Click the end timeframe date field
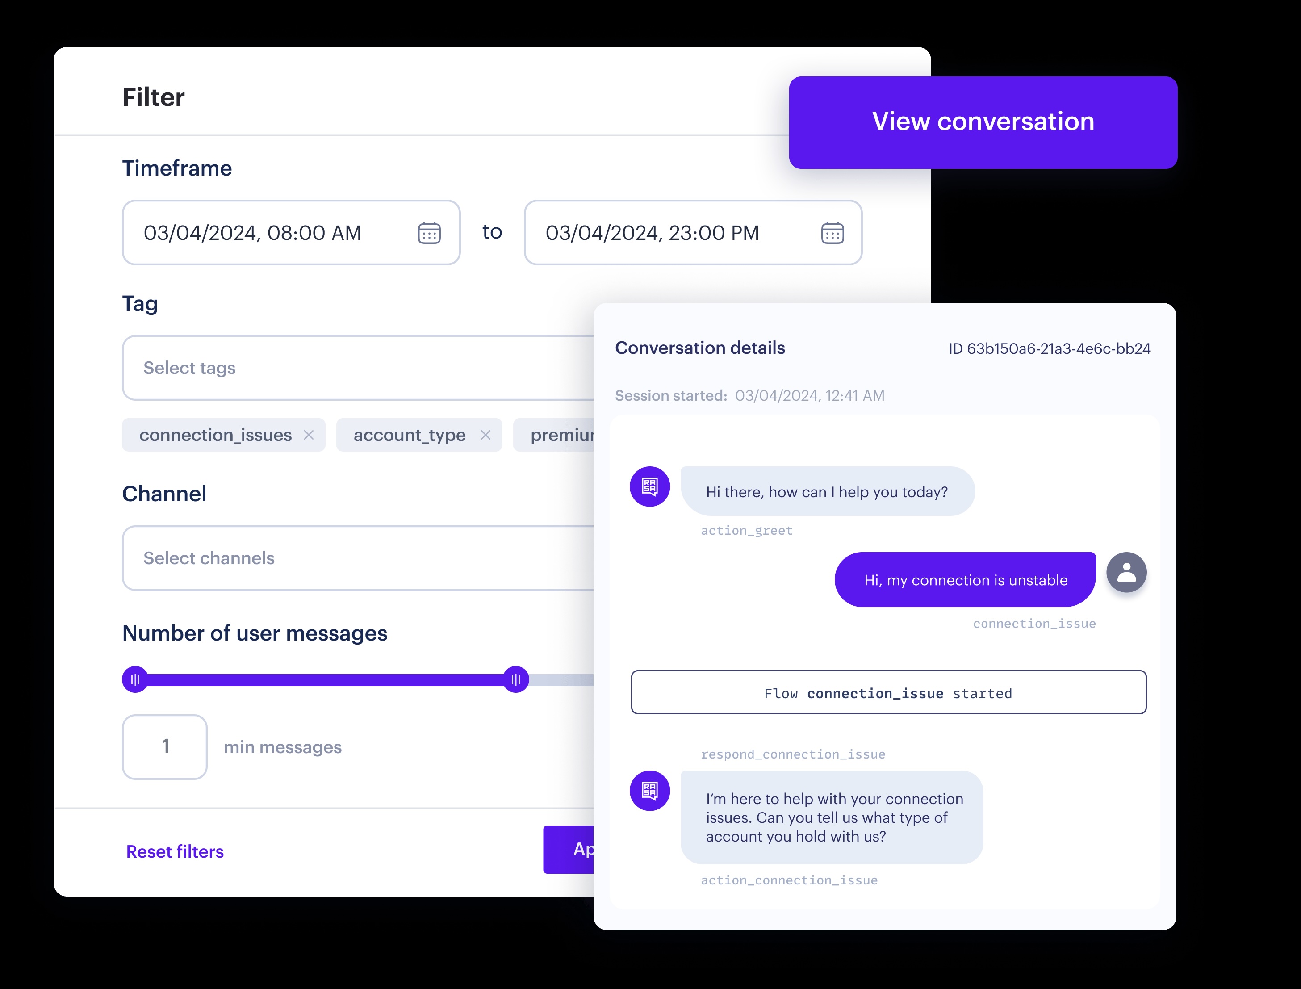The height and width of the screenshot is (989, 1301). pyautogui.click(x=693, y=233)
